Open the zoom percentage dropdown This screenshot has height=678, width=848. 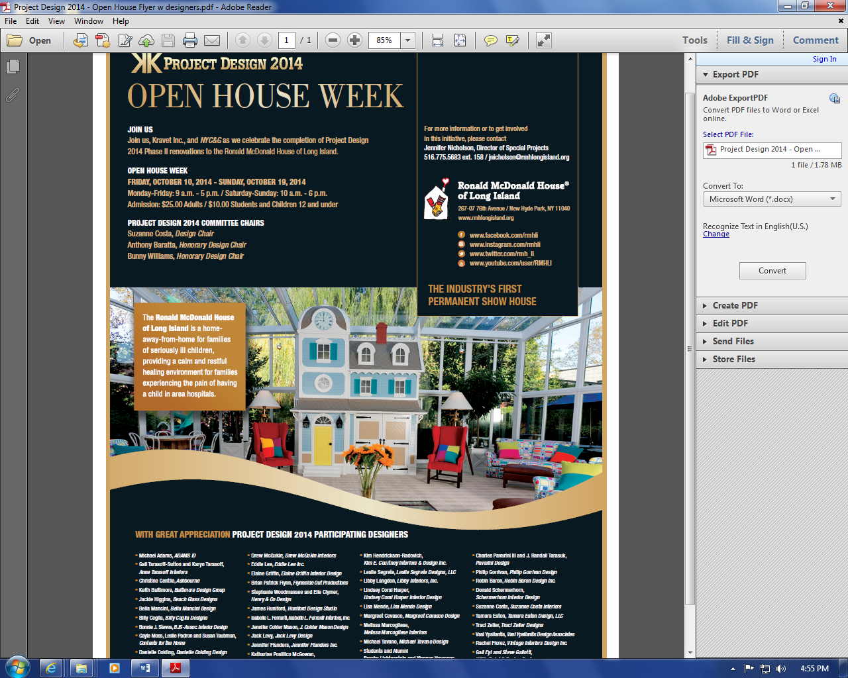coord(408,40)
